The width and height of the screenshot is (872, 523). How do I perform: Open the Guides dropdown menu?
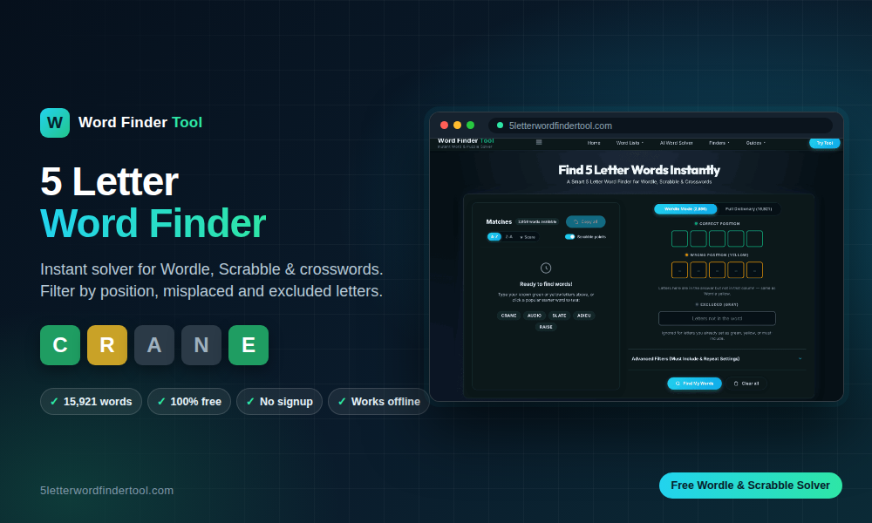[x=756, y=143]
